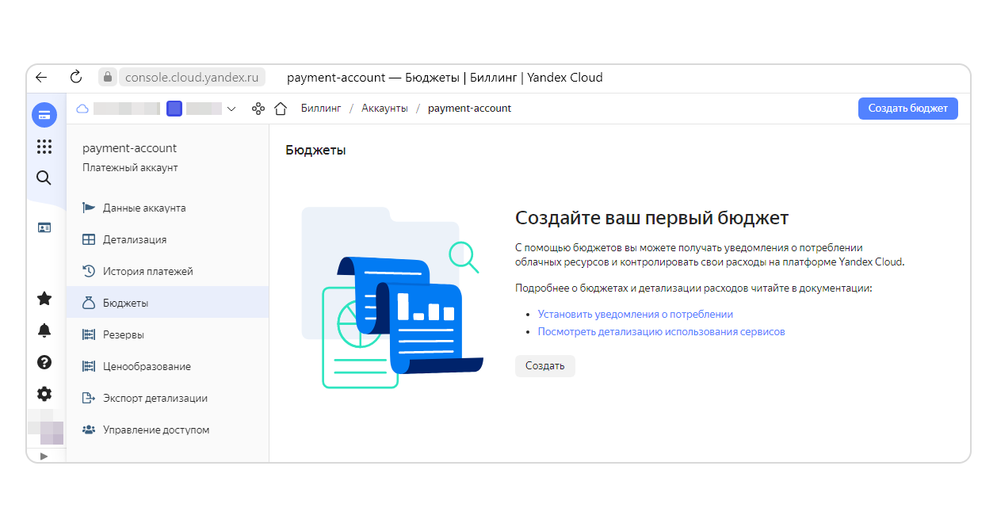The height and width of the screenshot is (527, 997).
Task: Open Экспорт детализации in the sidebar
Action: pos(167,398)
